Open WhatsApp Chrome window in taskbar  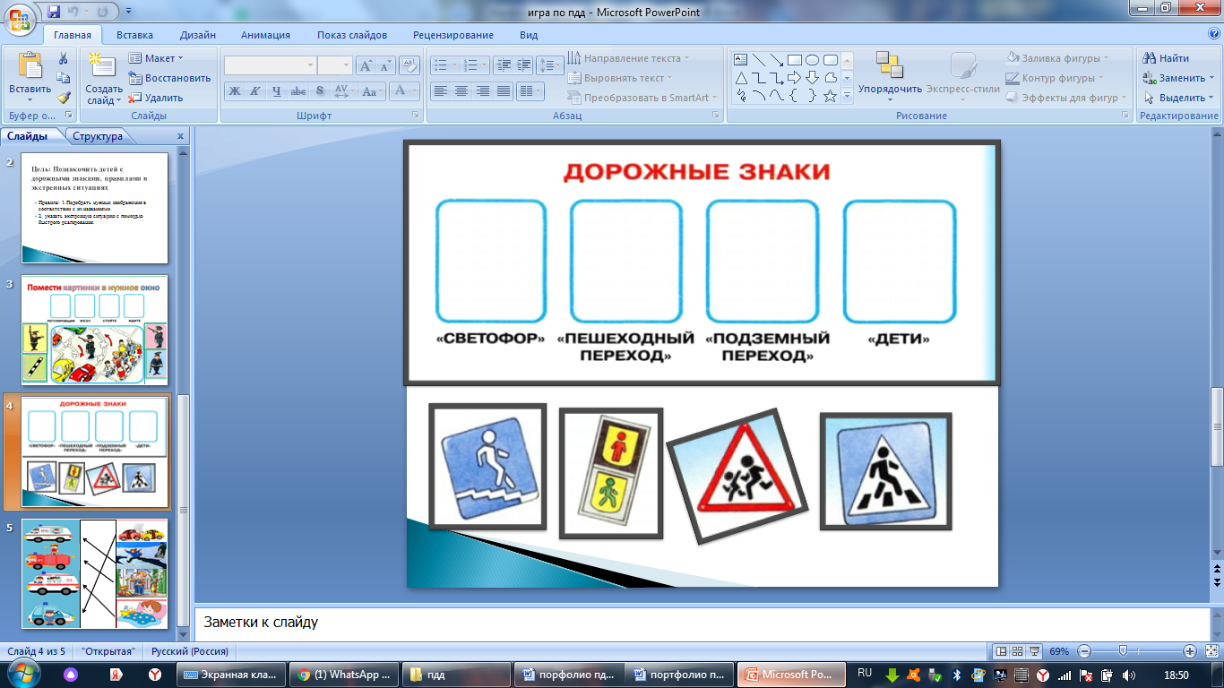point(344,675)
